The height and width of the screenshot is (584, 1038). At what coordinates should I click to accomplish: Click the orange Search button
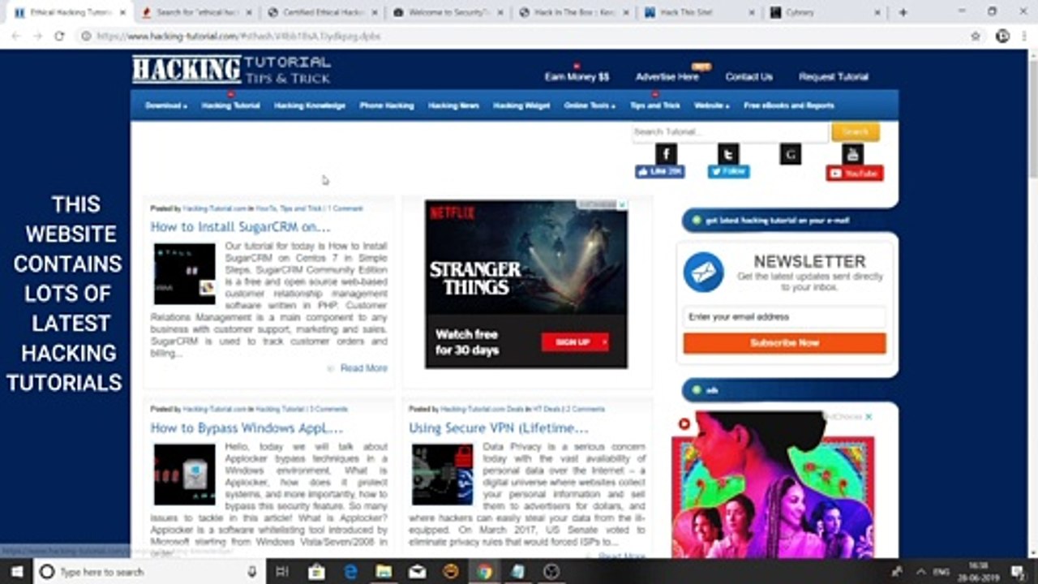click(x=856, y=131)
